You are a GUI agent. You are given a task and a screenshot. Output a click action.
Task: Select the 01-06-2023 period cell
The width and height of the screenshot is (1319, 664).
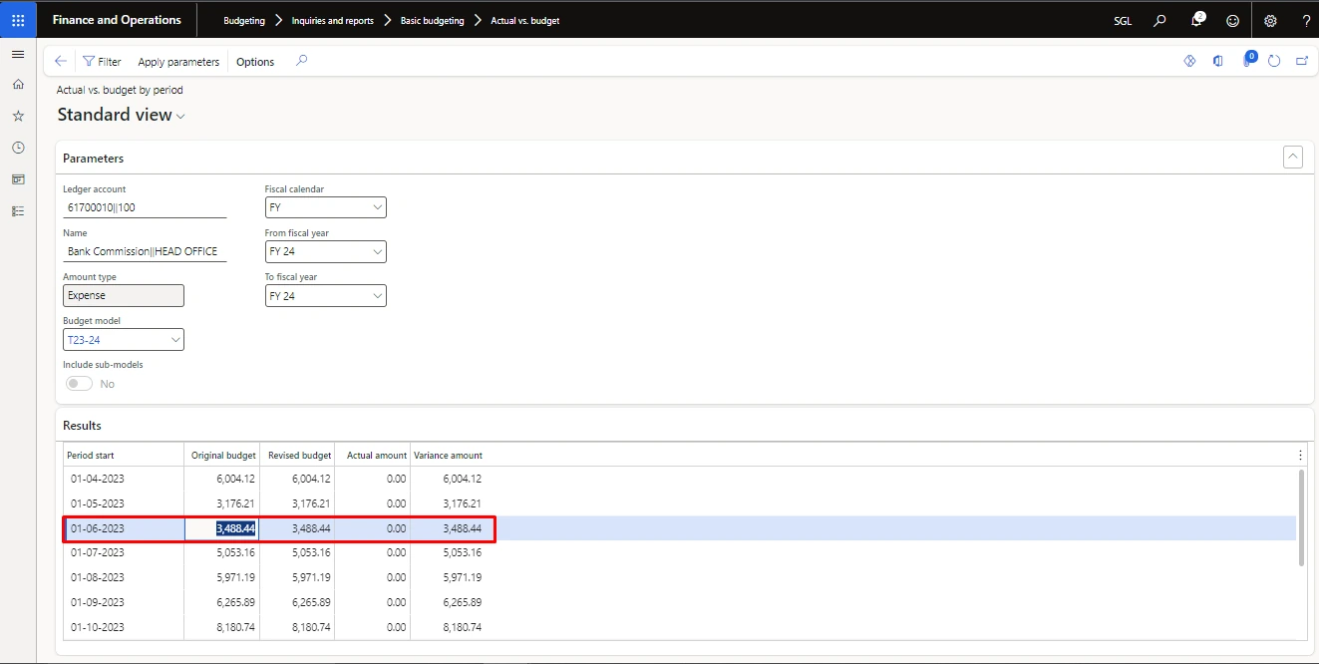(124, 528)
